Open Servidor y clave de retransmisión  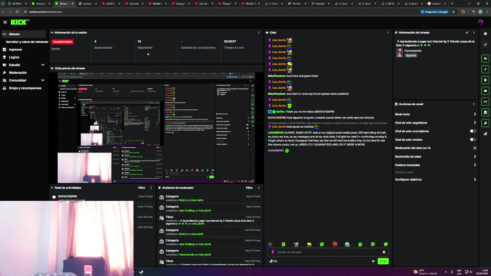click(x=27, y=42)
